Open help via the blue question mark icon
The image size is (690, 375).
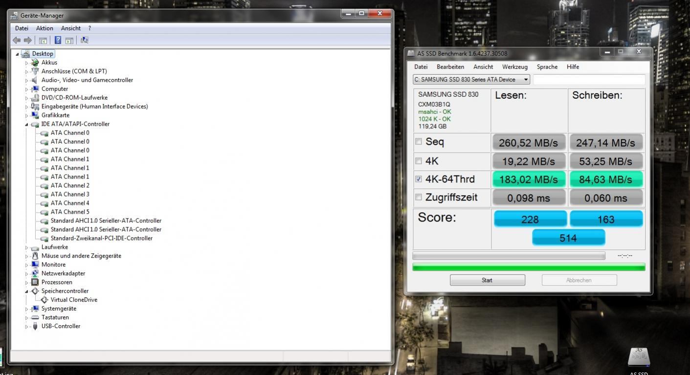click(58, 40)
